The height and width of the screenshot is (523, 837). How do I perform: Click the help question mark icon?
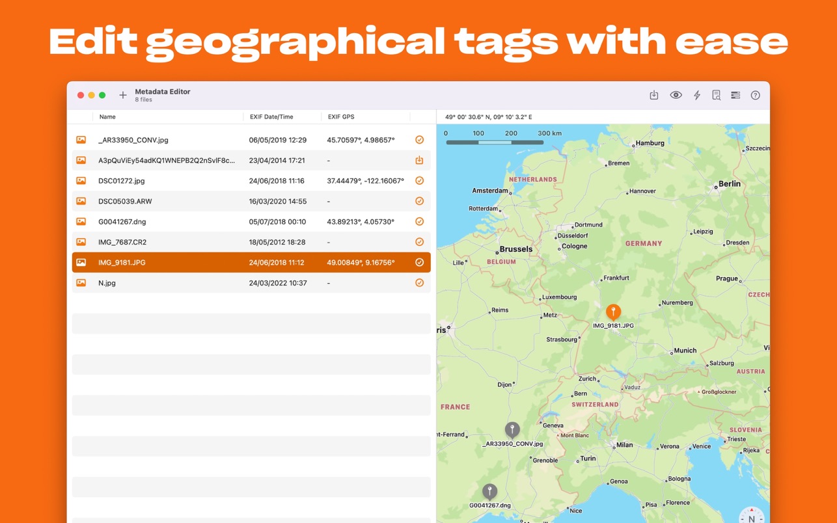[755, 96]
